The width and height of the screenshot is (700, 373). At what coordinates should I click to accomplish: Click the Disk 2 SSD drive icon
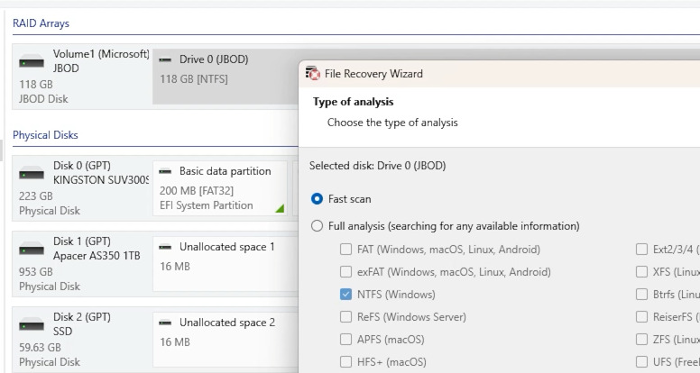click(32, 325)
